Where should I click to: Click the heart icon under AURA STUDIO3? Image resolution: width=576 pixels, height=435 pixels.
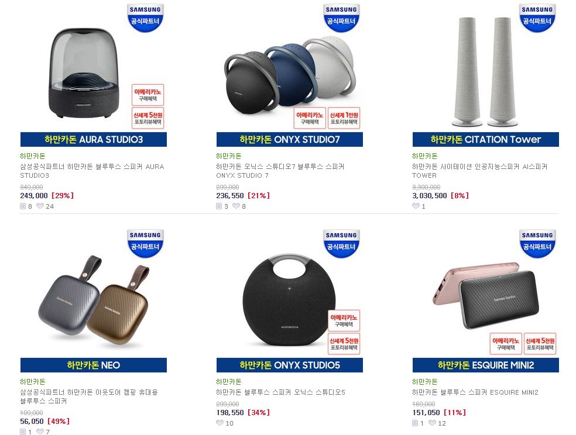click(40, 206)
